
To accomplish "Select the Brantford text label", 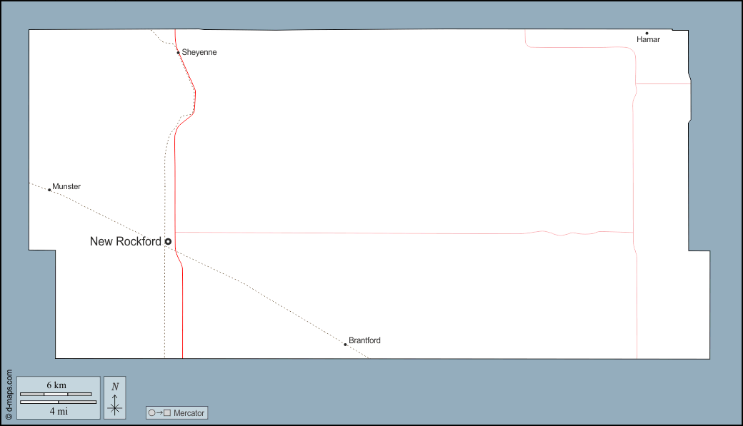I will [364, 340].
